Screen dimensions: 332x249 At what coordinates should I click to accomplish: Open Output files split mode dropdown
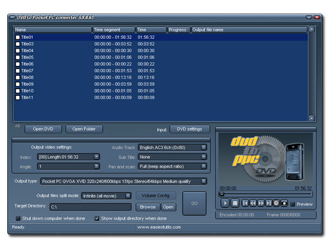point(128,196)
